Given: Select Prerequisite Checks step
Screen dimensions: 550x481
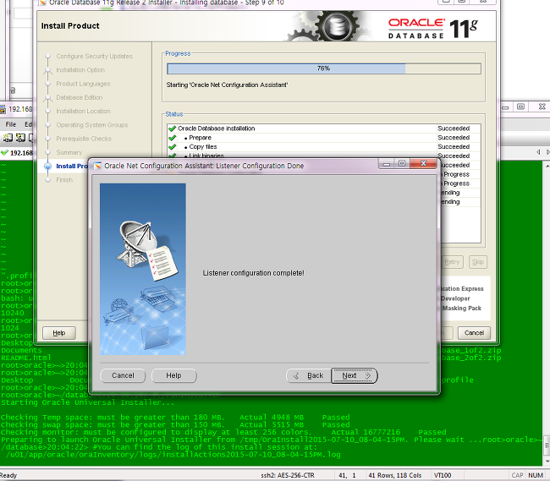Looking at the screenshot, I should [x=84, y=139].
